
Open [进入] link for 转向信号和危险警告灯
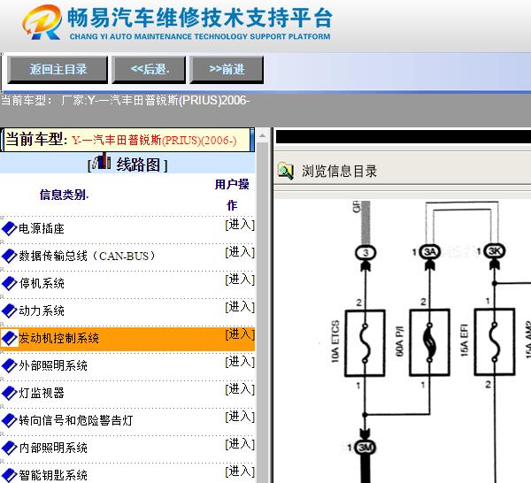click(240, 417)
